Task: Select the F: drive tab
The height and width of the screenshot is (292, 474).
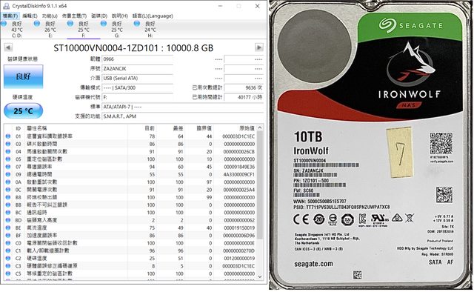Action: tap(84, 29)
